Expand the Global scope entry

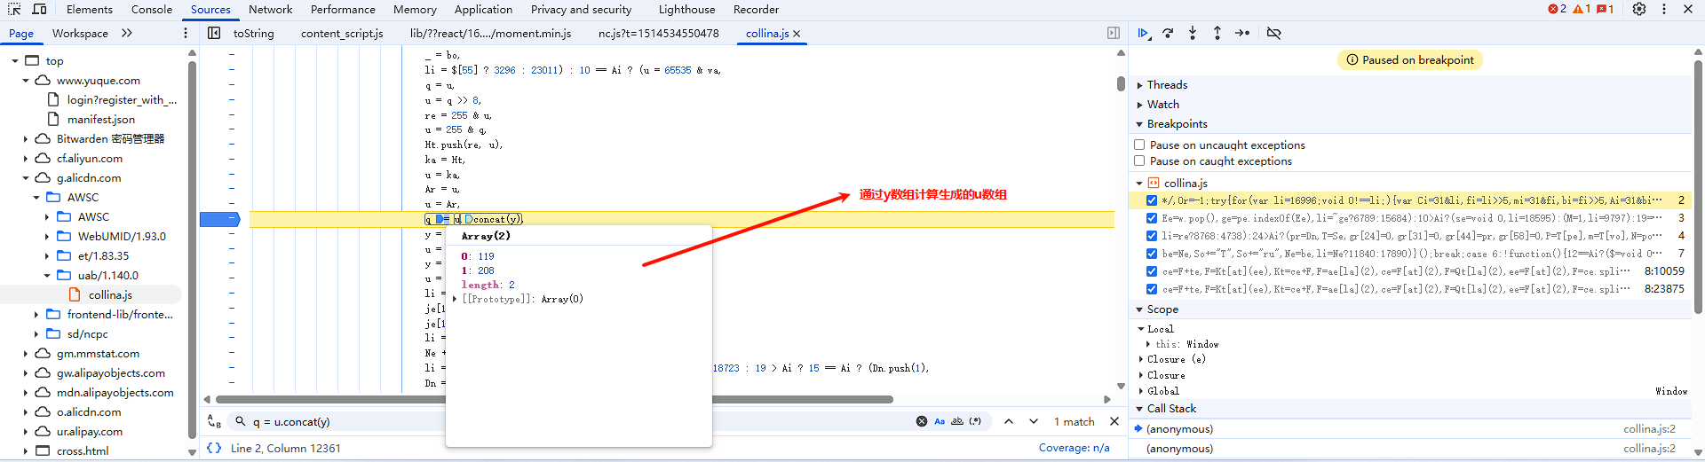pos(1140,391)
